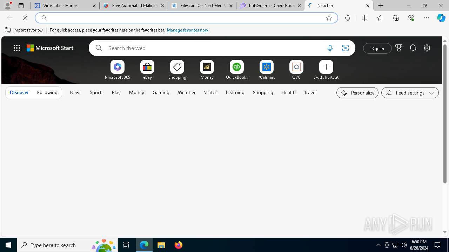Switch to Filescan.IO tab
This screenshot has height=252, width=449.
pyautogui.click(x=202, y=6)
